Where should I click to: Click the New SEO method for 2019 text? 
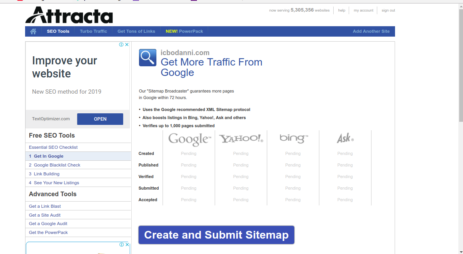tap(67, 92)
